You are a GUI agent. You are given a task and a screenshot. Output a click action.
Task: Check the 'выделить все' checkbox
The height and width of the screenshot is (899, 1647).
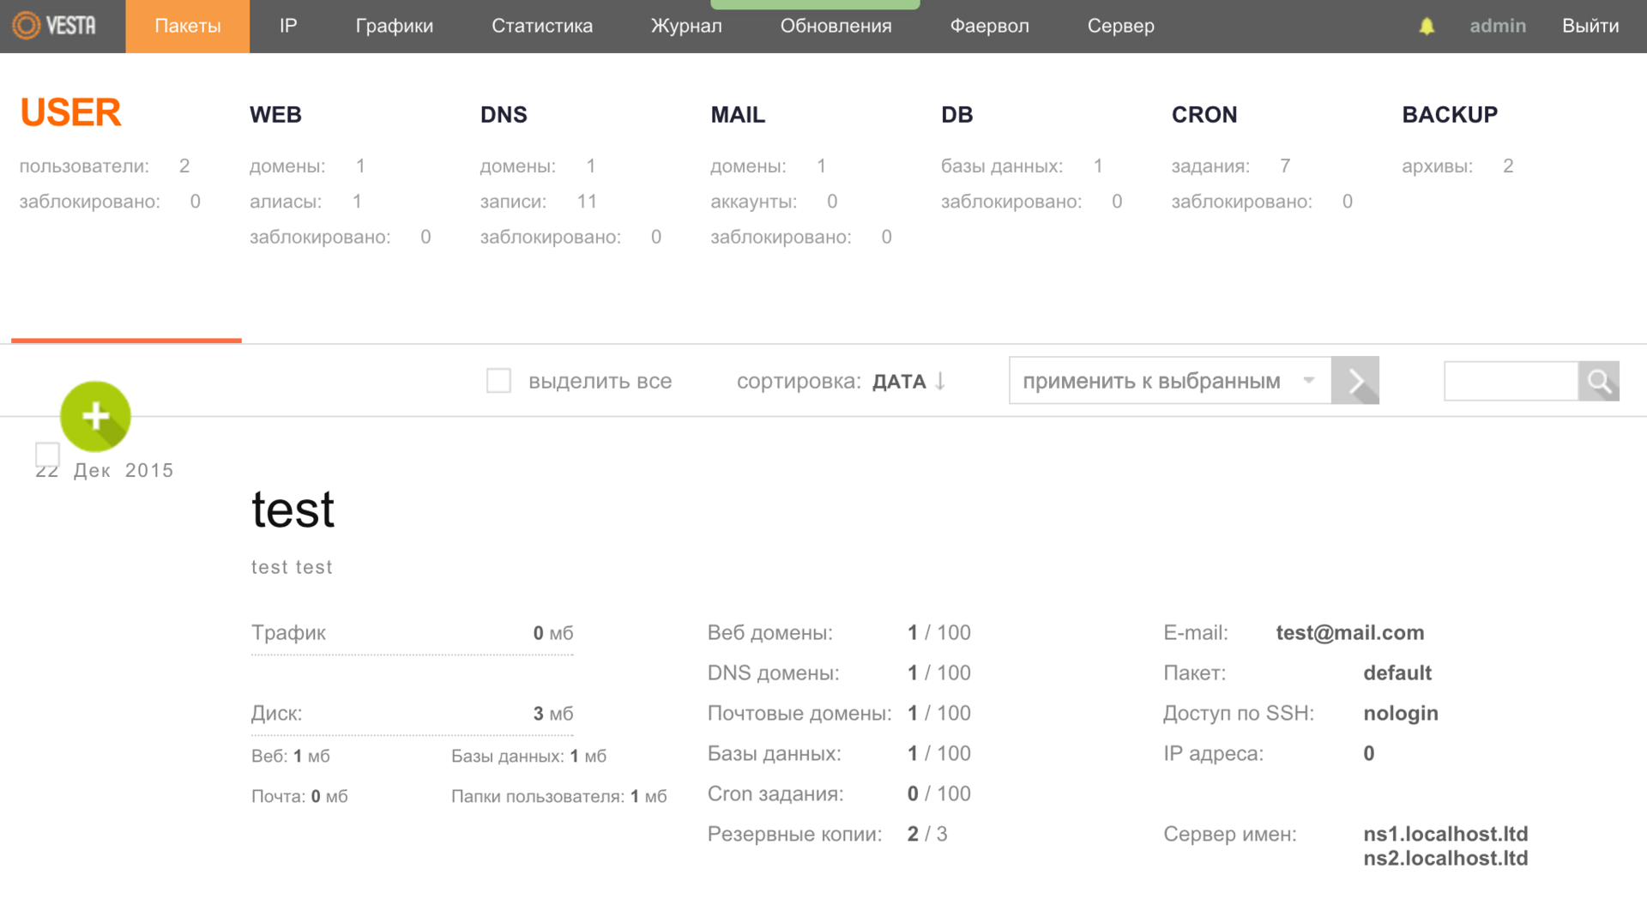[x=498, y=381]
